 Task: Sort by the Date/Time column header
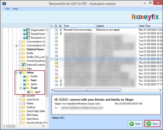click(x=150, y=26)
